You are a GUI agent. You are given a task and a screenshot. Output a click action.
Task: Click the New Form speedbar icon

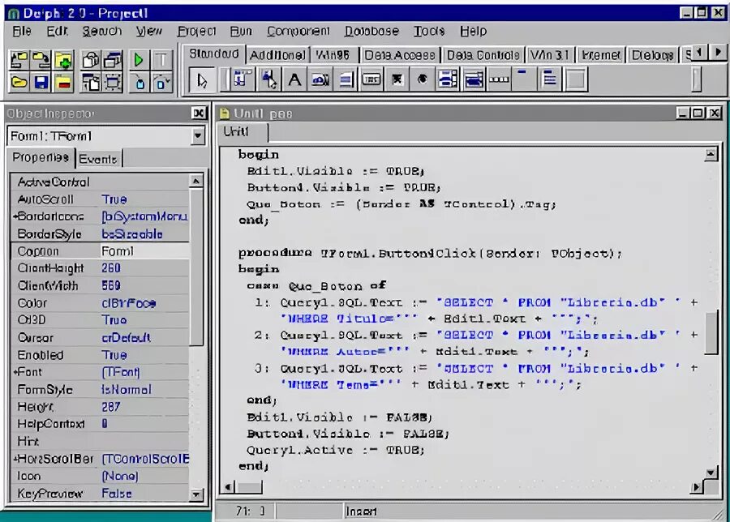tap(113, 83)
